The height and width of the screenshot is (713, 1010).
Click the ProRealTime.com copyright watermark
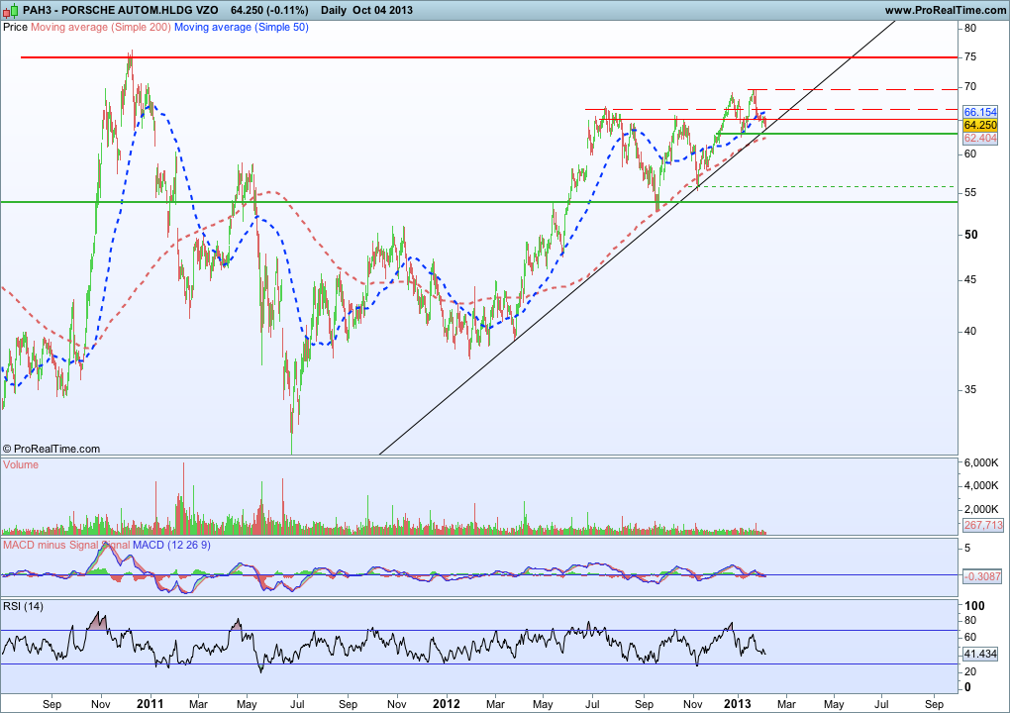tap(50, 449)
